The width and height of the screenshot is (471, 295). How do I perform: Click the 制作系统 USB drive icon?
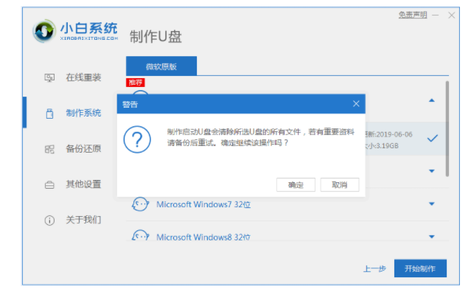point(50,113)
